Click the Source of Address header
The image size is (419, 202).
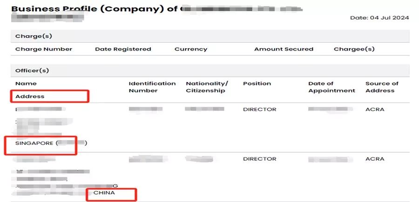382,87
